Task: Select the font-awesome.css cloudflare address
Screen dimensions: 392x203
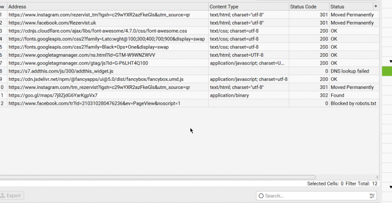Action: [x=98, y=31]
